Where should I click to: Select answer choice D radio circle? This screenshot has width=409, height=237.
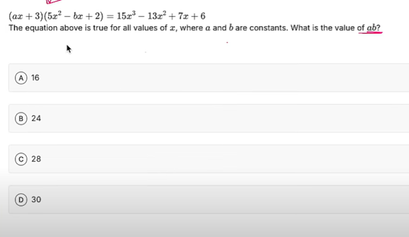coord(21,200)
